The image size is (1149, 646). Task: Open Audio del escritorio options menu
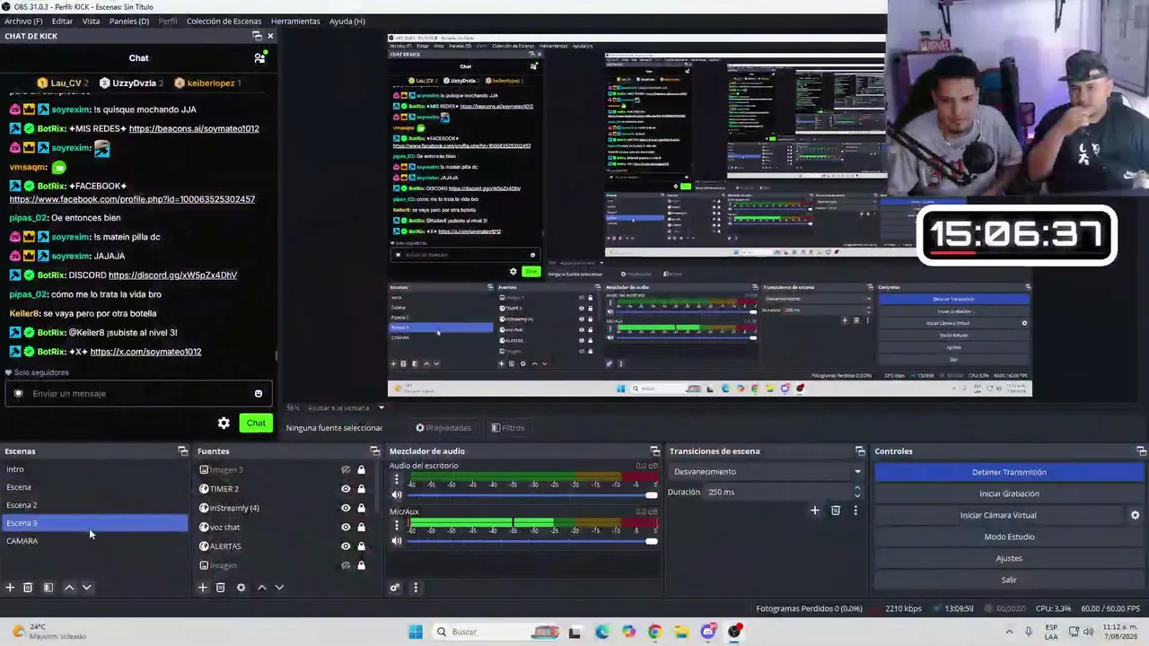397,479
